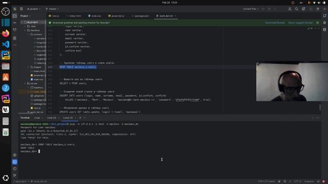Image resolution: width=328 pixels, height=184 pixels.
Task: Open the Current File run configuration dropdown
Action: (x=251, y=9)
